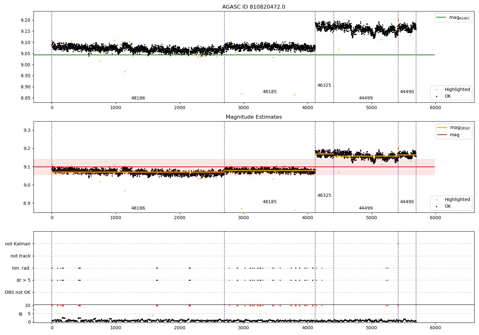Click x-axis tick 2000 on Magnitude Estimates plot
This screenshot has height=335, width=479.
pyautogui.click(x=180, y=218)
